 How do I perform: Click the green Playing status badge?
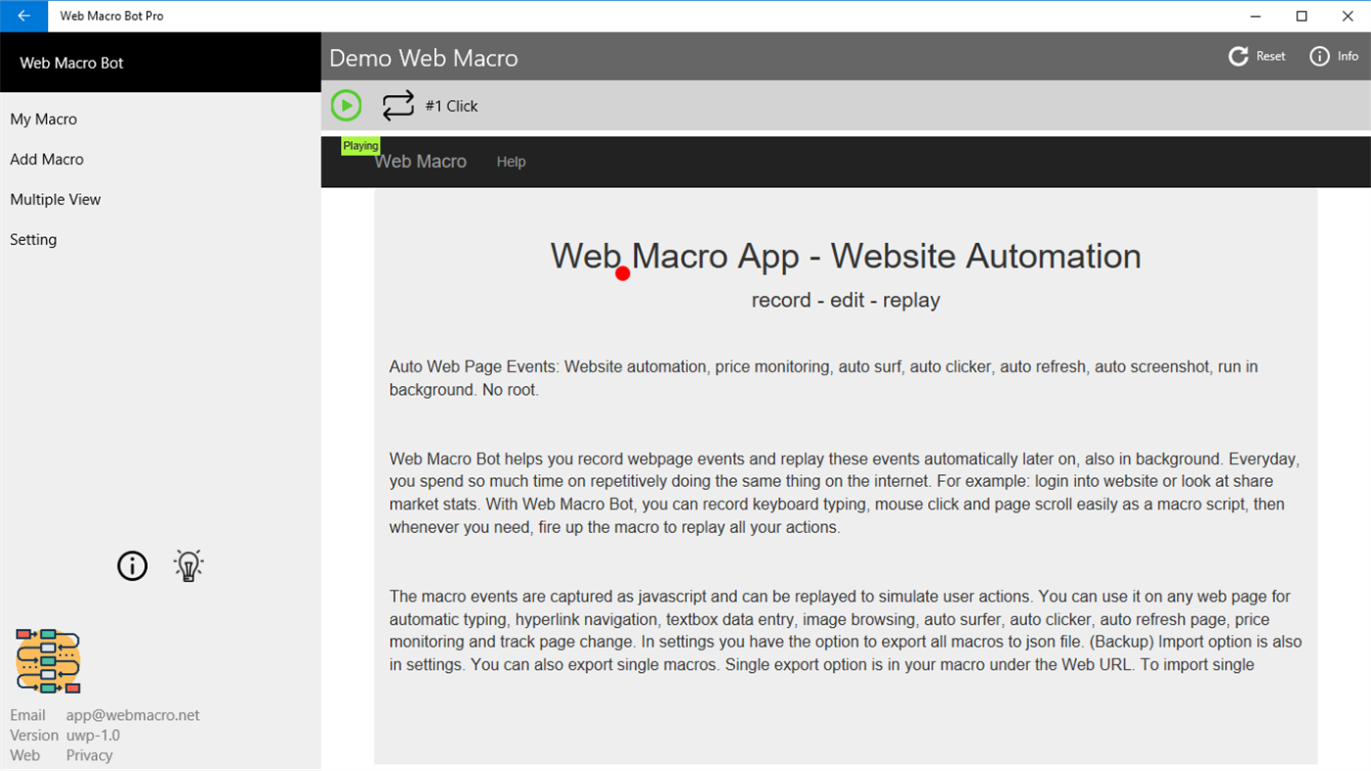[x=361, y=145]
